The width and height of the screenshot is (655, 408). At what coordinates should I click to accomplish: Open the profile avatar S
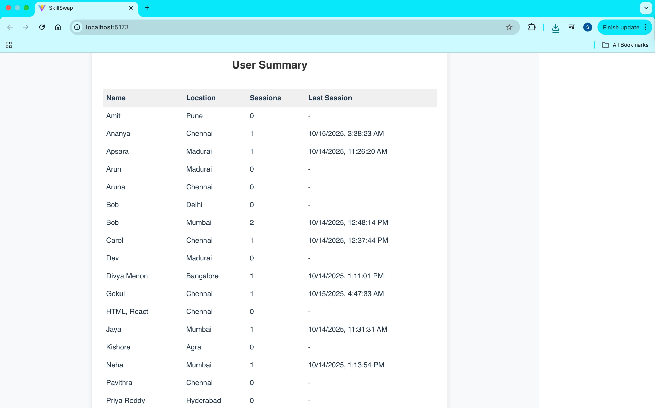(x=587, y=27)
